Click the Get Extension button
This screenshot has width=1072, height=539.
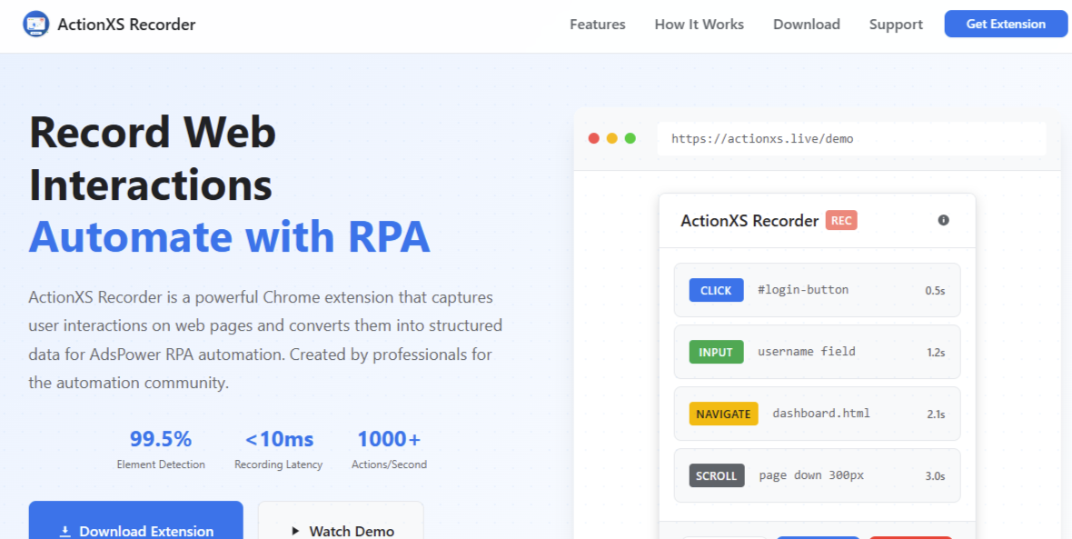tap(1006, 24)
